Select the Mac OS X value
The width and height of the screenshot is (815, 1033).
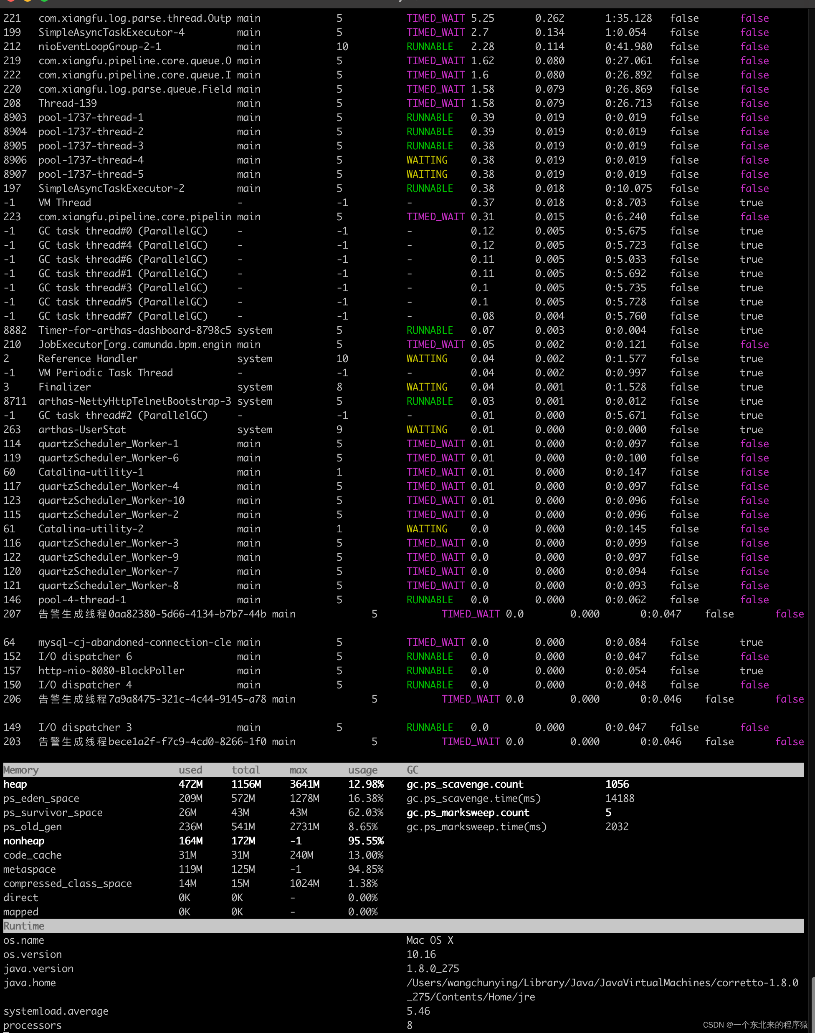430,940
